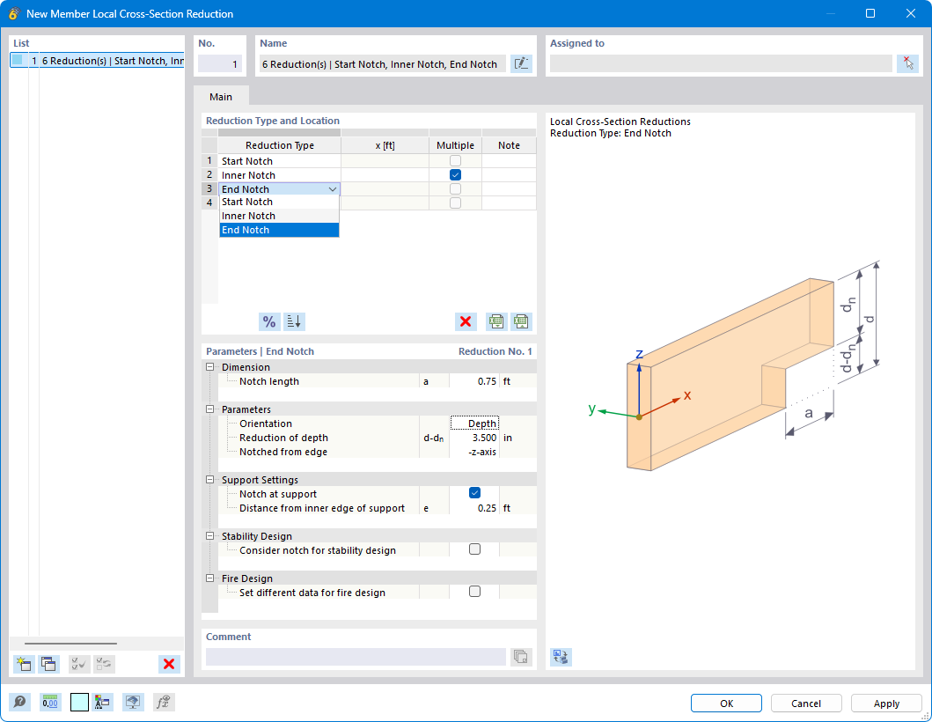Click the cyan color swatch in bottom toolbar
932x722 pixels.
(x=79, y=703)
